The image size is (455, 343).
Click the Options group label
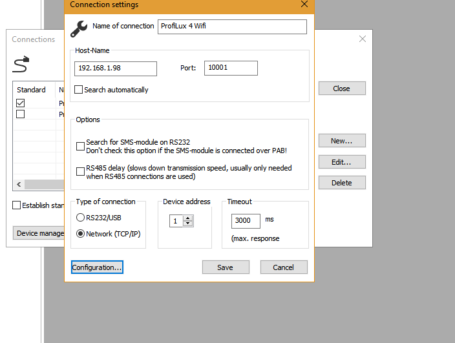88,120
